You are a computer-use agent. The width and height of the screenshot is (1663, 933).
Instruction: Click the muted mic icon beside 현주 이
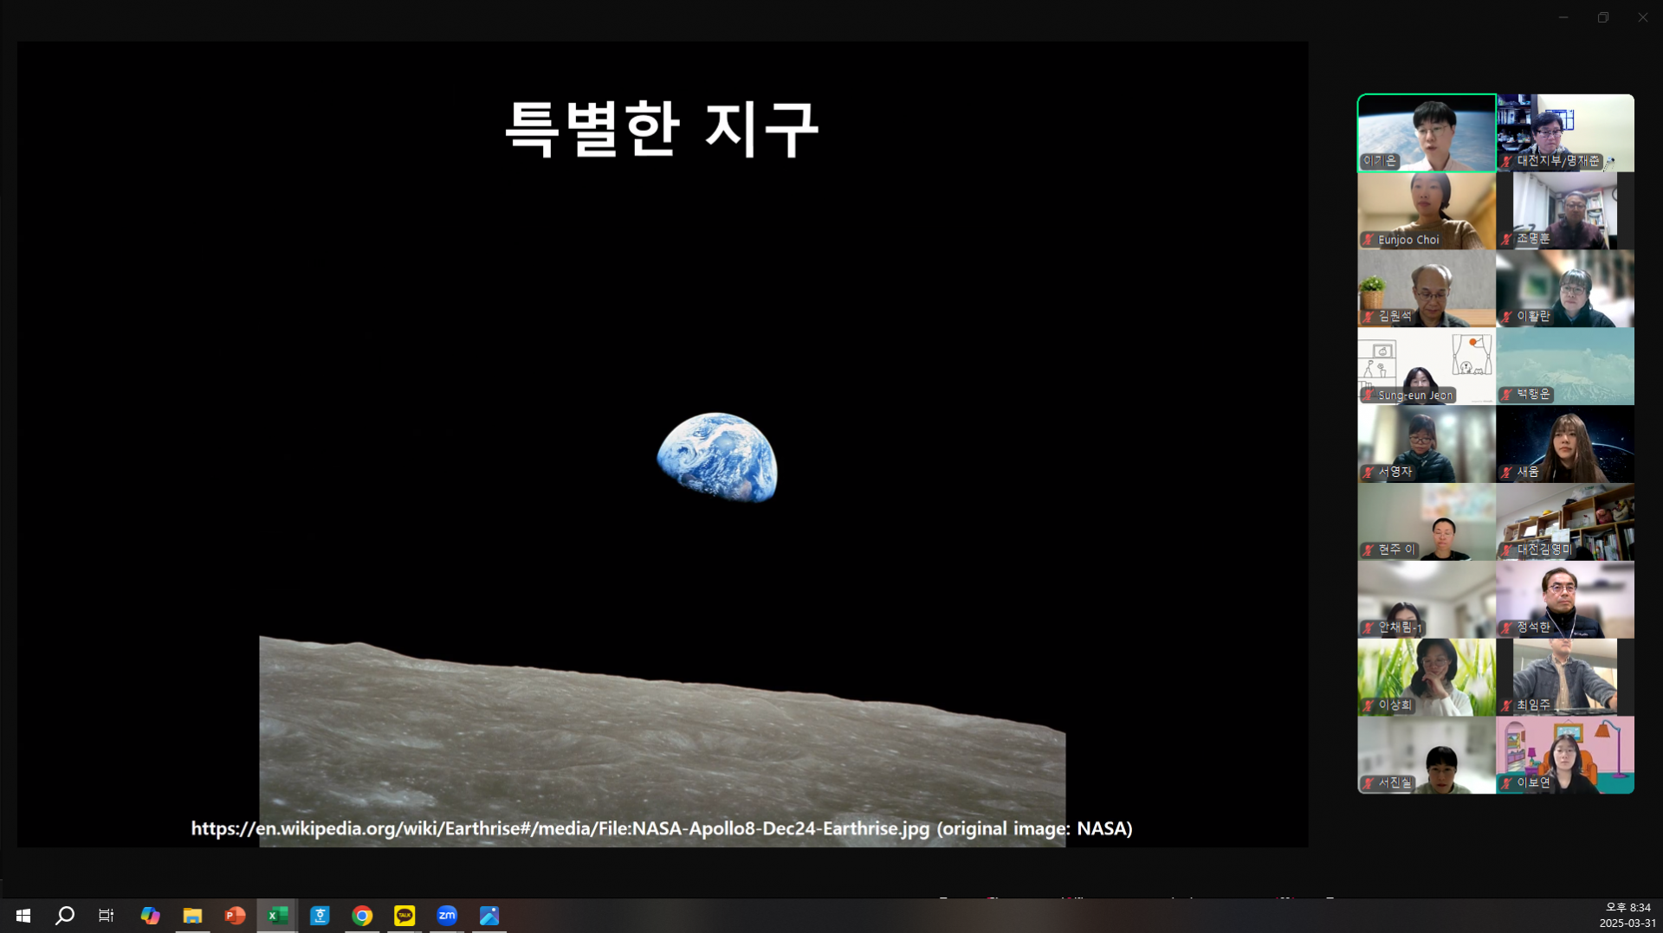pos(1369,550)
